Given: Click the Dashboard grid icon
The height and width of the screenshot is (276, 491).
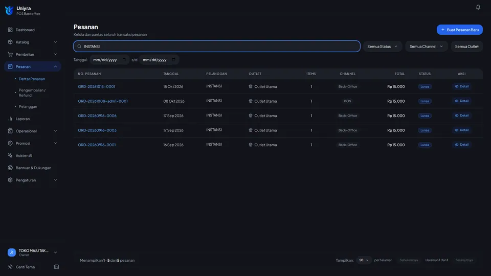Looking at the screenshot, I should [10, 30].
